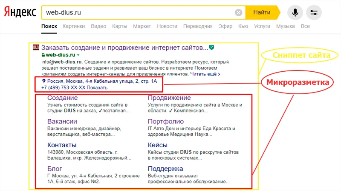The image size is (341, 191).
Task: Open the Маркет tab
Action: pyautogui.click(x=142, y=26)
